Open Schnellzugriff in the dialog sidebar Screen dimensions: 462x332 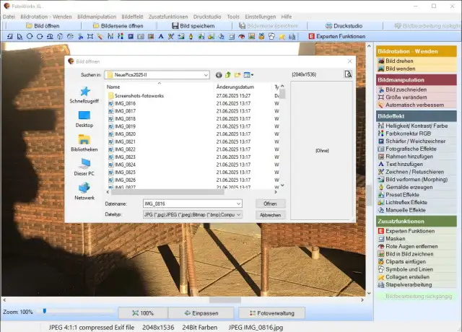pyautogui.click(x=84, y=95)
